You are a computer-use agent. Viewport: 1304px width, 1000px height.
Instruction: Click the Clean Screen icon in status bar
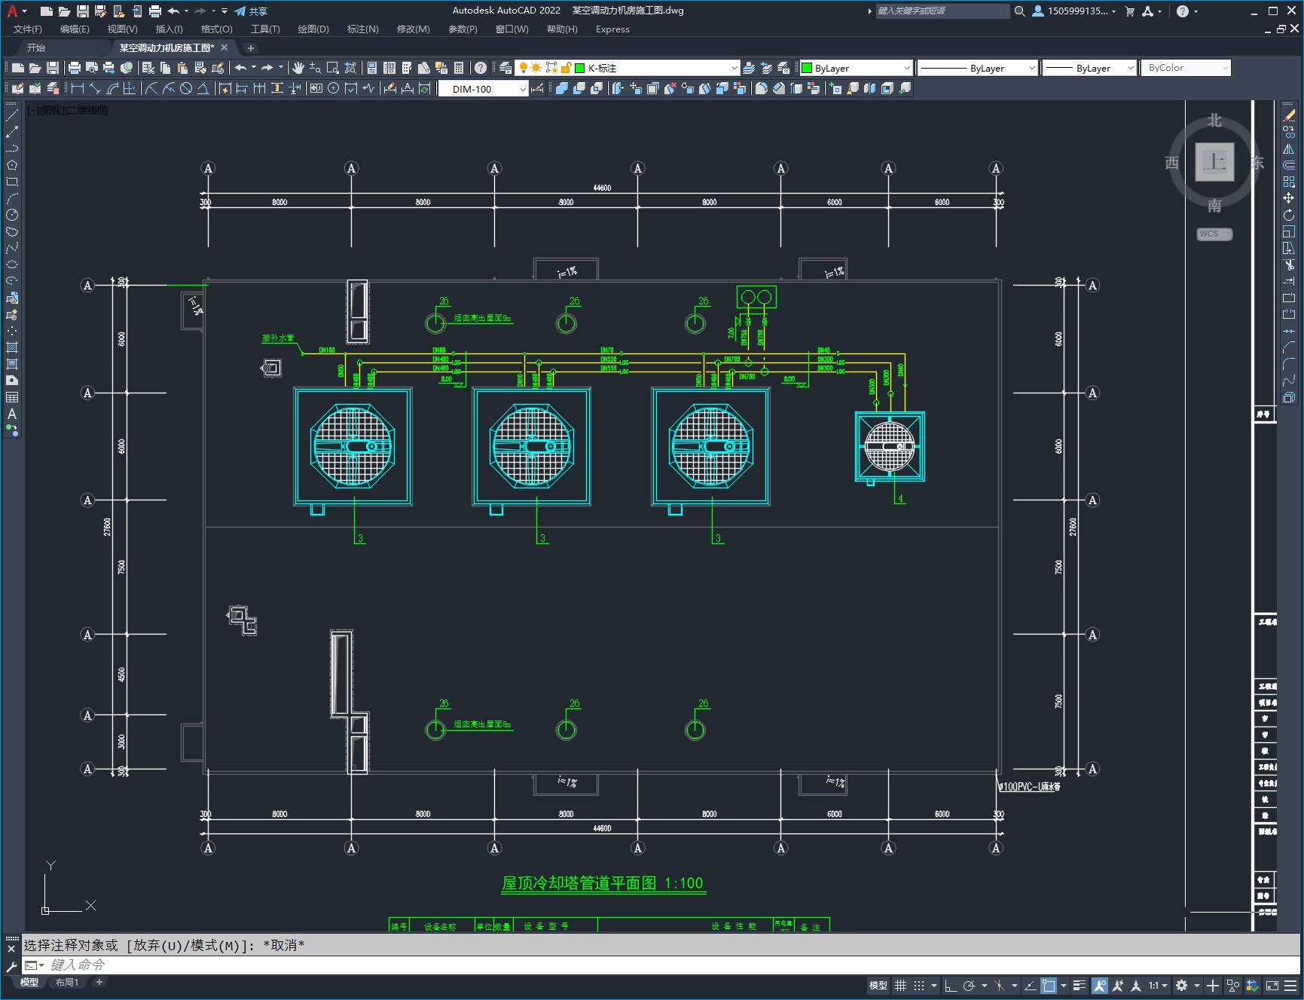(x=1272, y=985)
